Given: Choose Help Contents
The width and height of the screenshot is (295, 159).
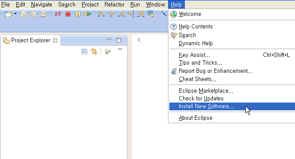Looking at the screenshot, I should (232, 27).
